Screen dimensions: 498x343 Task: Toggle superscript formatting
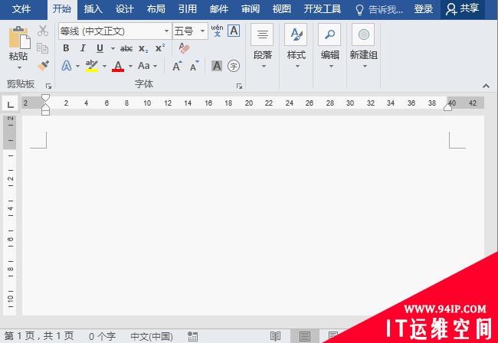coord(160,48)
